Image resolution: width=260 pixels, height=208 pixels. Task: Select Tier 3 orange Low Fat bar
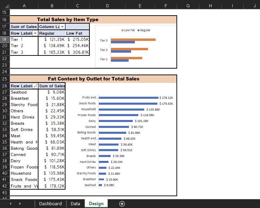133,40
